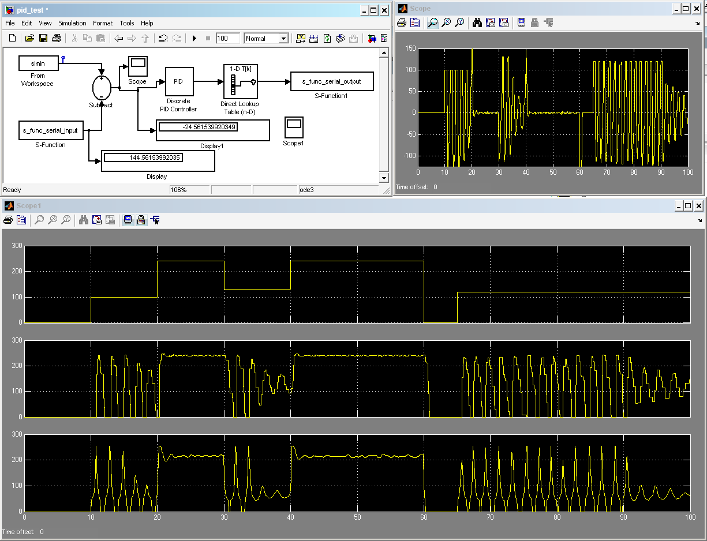The image size is (707, 541).
Task: Open the Library Browser icon in Simulink toolbar
Action: tap(372, 39)
